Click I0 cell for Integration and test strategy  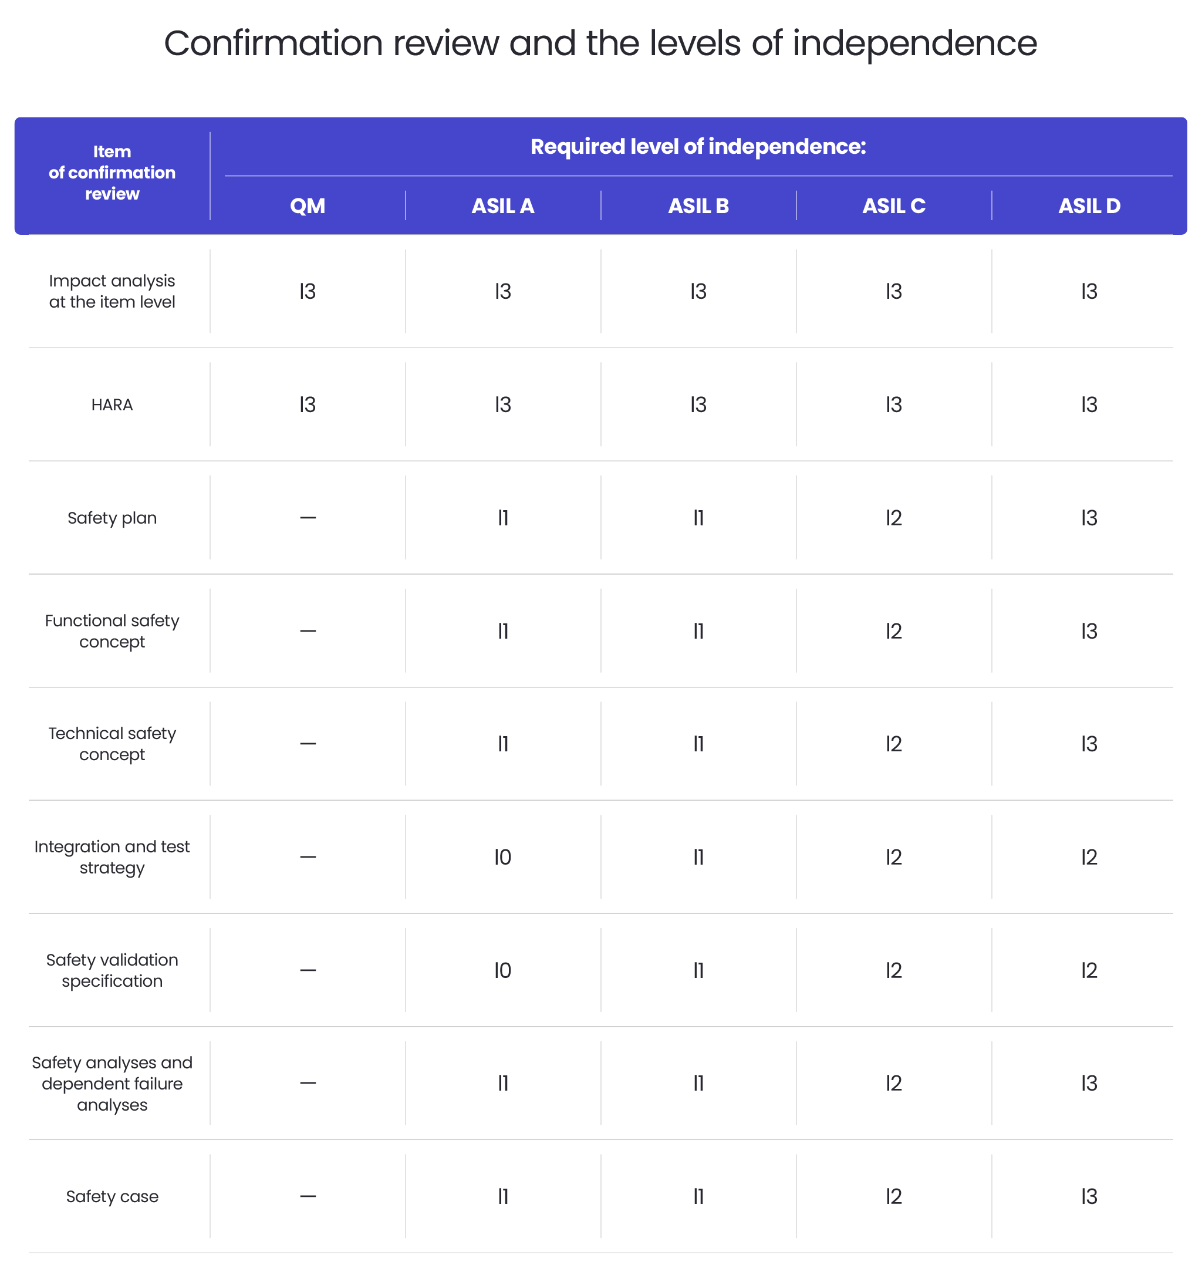(502, 857)
